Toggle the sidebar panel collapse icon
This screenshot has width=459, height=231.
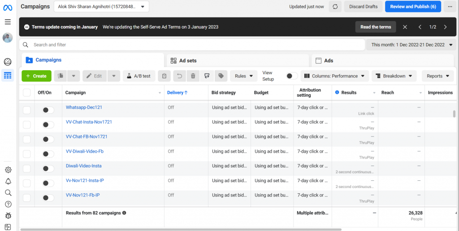click(8, 227)
